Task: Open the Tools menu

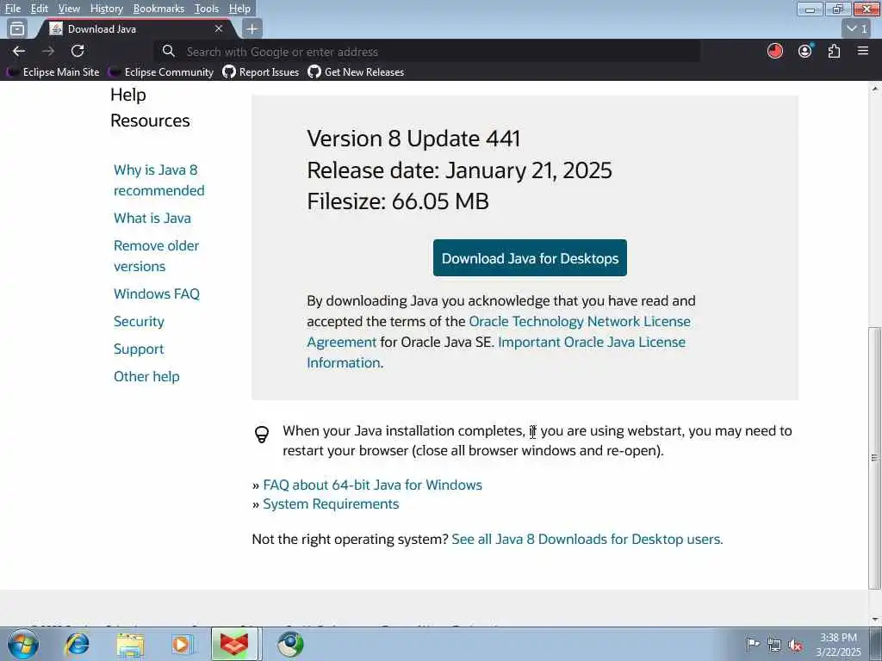Action: 207,9
